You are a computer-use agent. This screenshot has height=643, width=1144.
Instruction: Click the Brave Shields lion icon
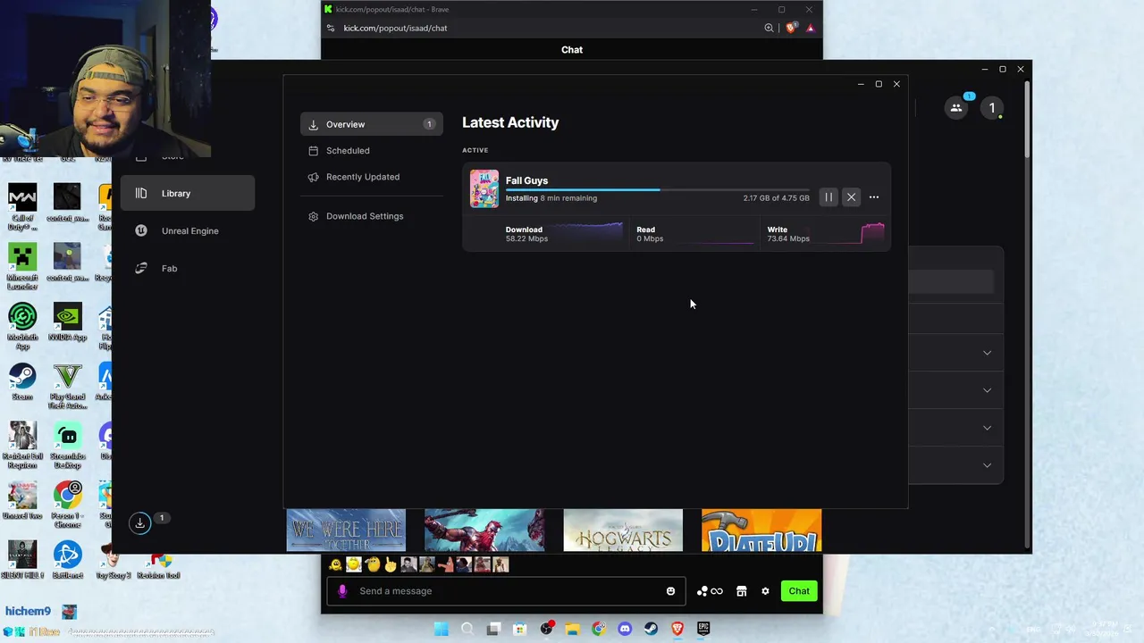790,28
